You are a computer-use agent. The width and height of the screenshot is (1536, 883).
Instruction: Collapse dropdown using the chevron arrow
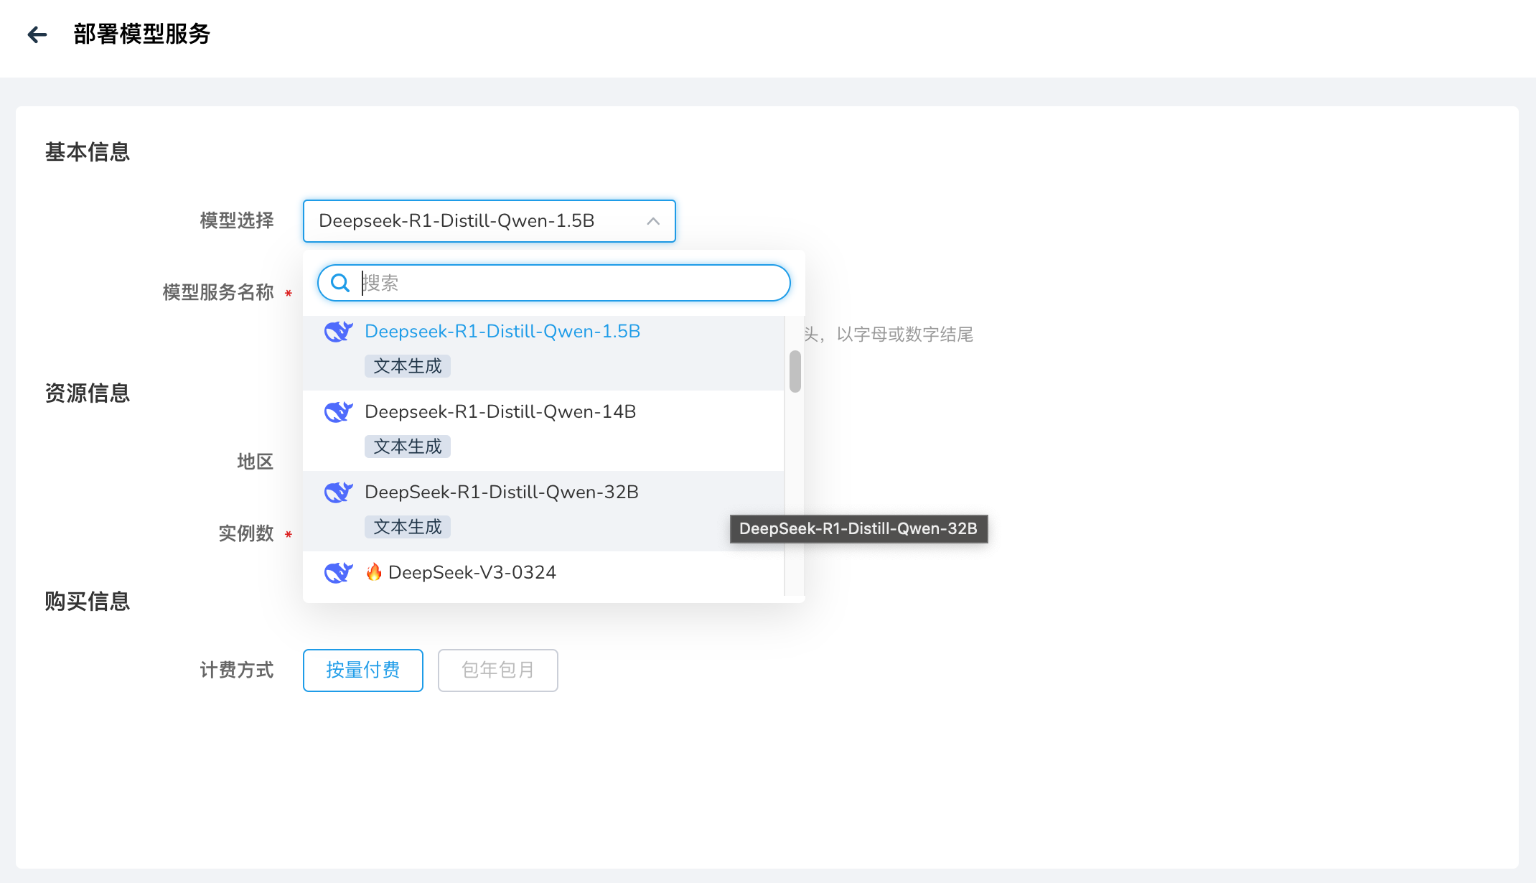(x=652, y=221)
